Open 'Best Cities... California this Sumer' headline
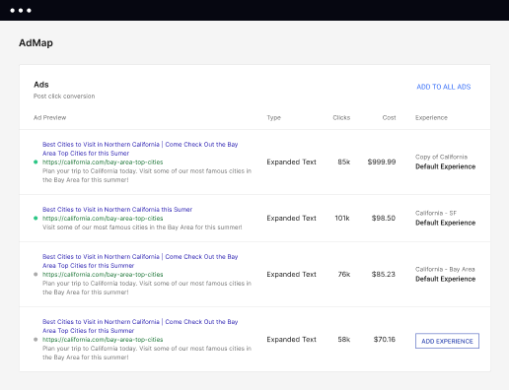 point(117,210)
